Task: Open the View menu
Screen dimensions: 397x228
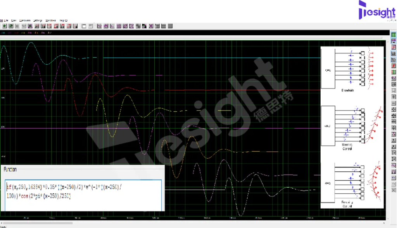Action: click(x=14, y=21)
